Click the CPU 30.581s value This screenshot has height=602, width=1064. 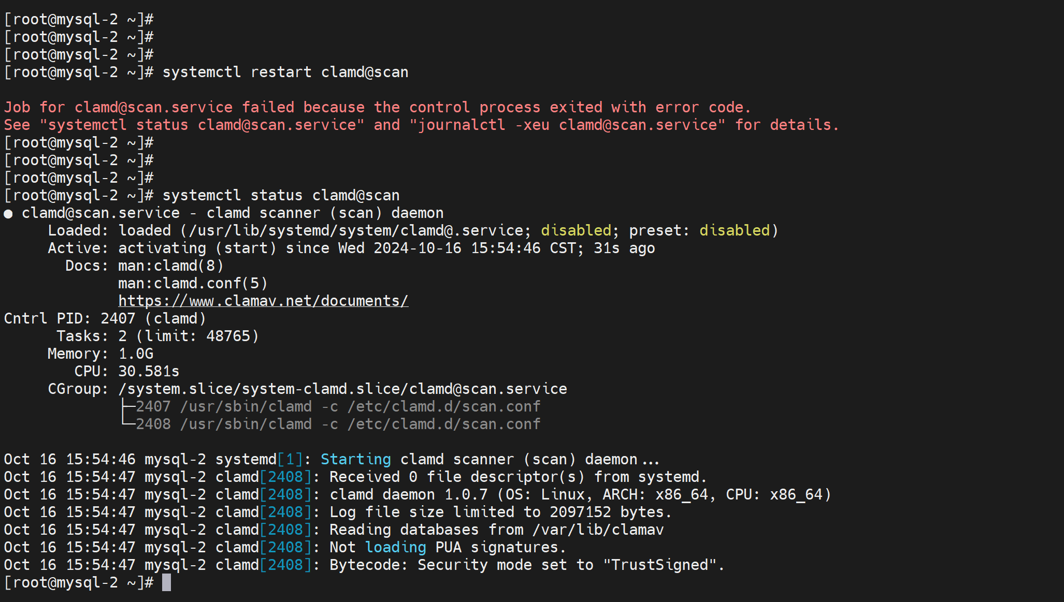pyautogui.click(x=149, y=371)
